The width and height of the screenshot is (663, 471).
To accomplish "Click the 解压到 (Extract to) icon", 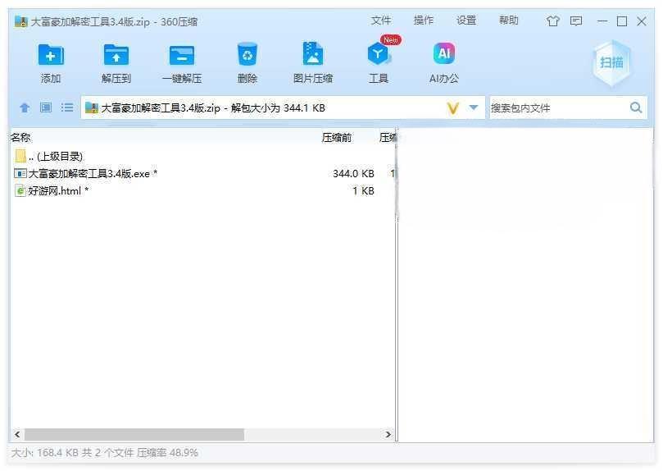I will [x=116, y=56].
